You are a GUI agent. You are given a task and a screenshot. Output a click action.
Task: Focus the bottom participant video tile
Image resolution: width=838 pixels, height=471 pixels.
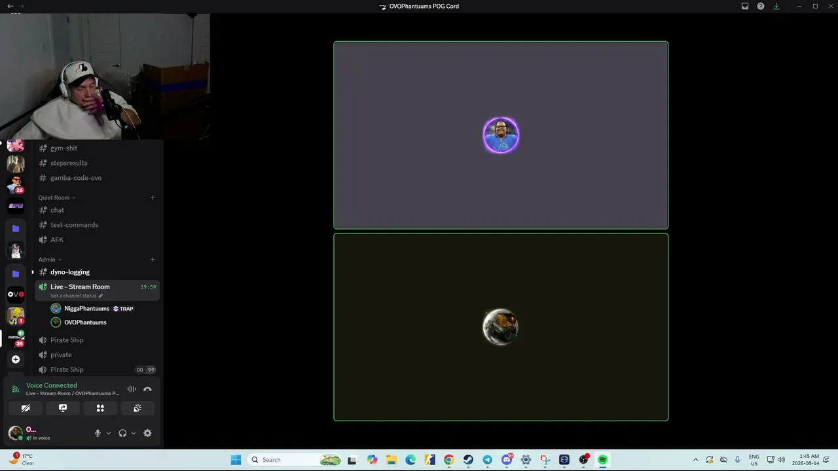501,327
